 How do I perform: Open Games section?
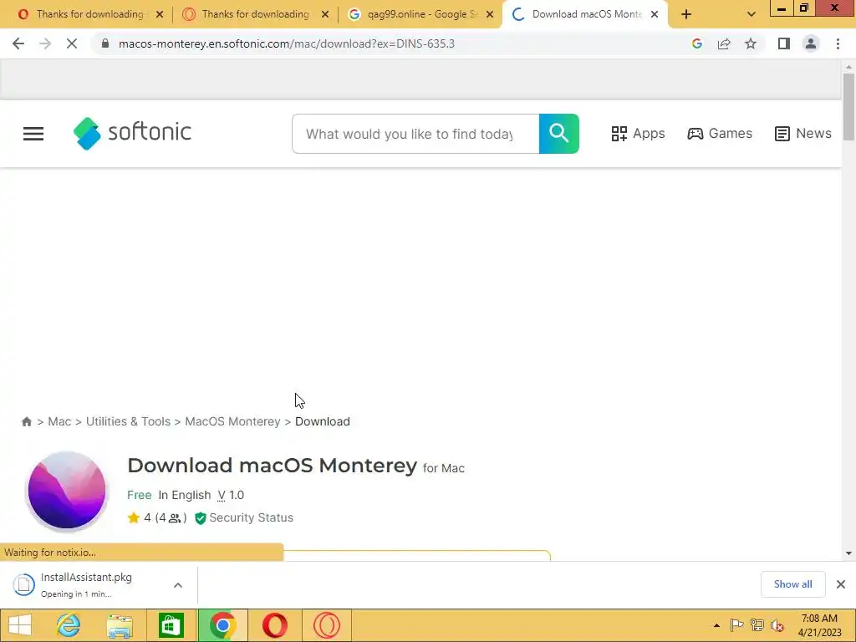pyautogui.click(x=720, y=134)
